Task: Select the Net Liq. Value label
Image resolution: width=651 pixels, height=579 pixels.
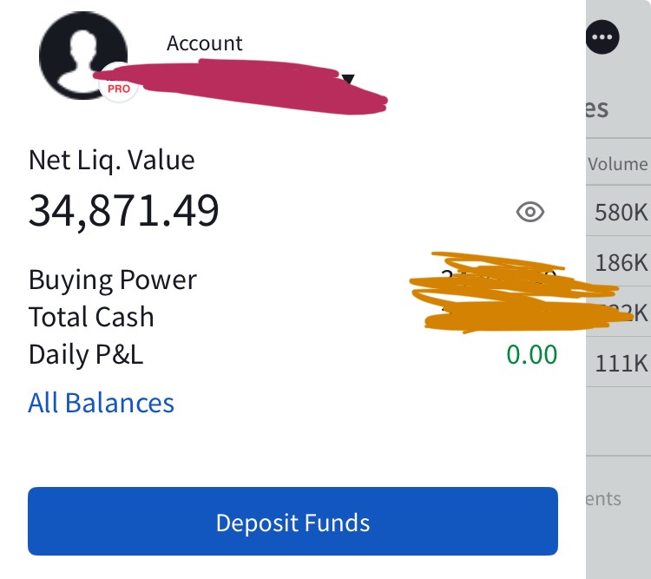Action: click(x=112, y=160)
